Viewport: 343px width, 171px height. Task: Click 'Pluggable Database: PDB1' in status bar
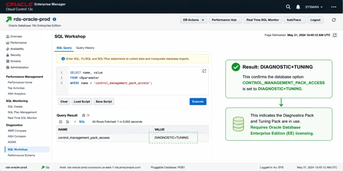tap(168, 167)
